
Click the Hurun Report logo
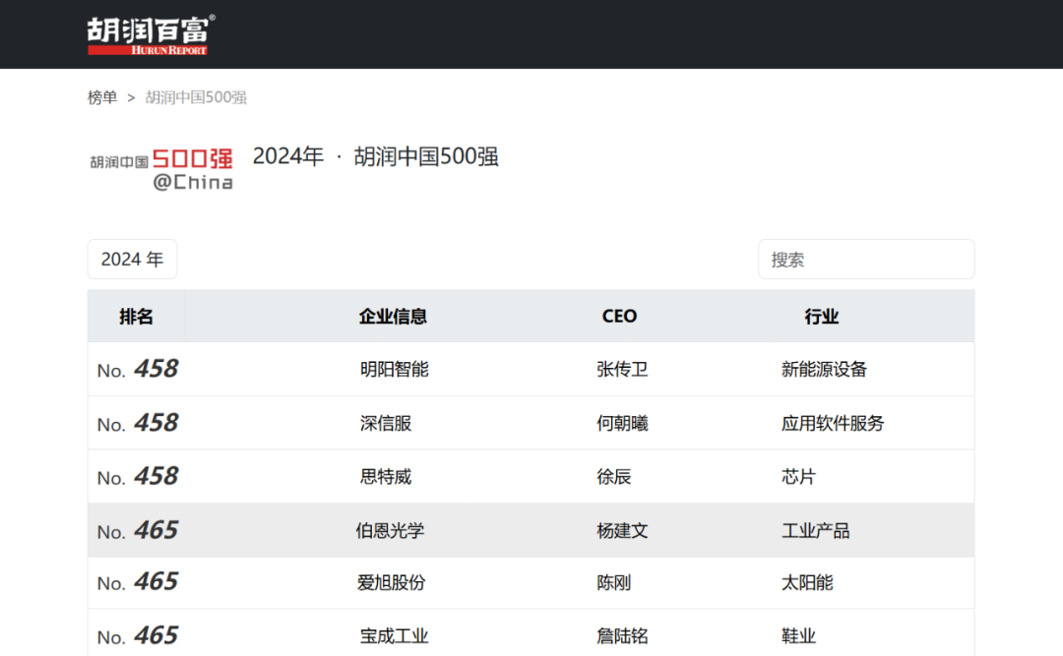tap(150, 34)
